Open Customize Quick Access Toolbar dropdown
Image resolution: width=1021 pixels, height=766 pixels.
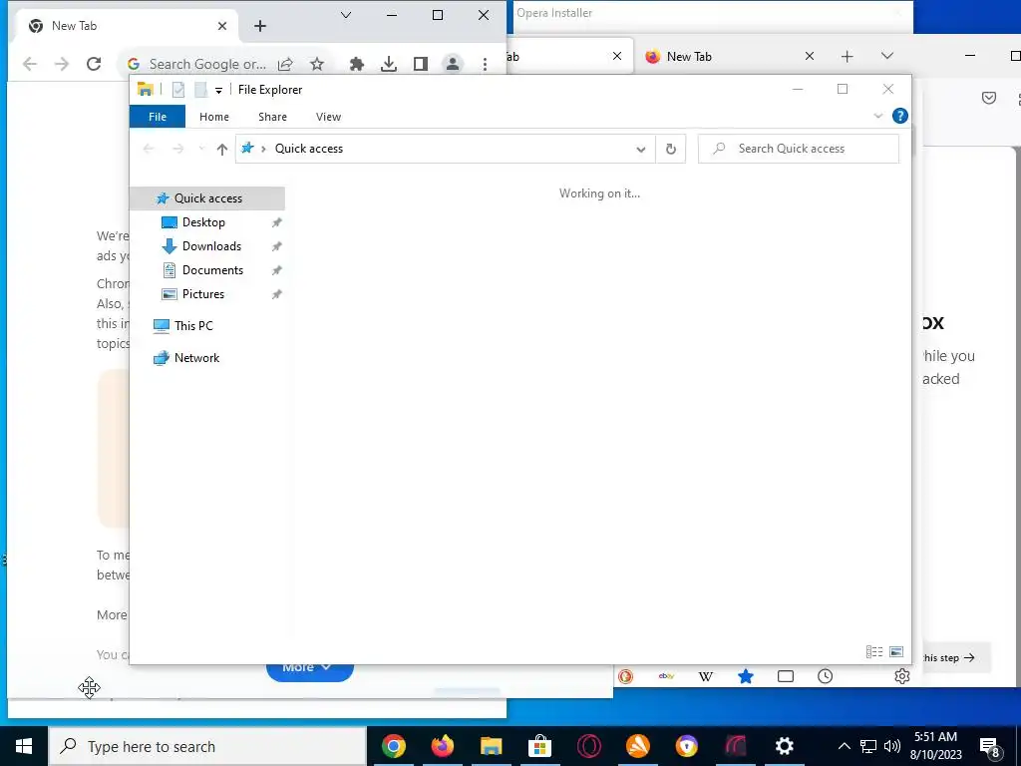click(218, 91)
